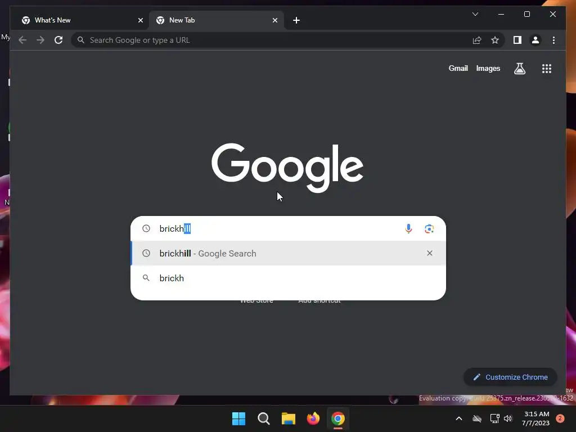Launch Firefox from the taskbar
The height and width of the screenshot is (432, 576).
click(313, 418)
